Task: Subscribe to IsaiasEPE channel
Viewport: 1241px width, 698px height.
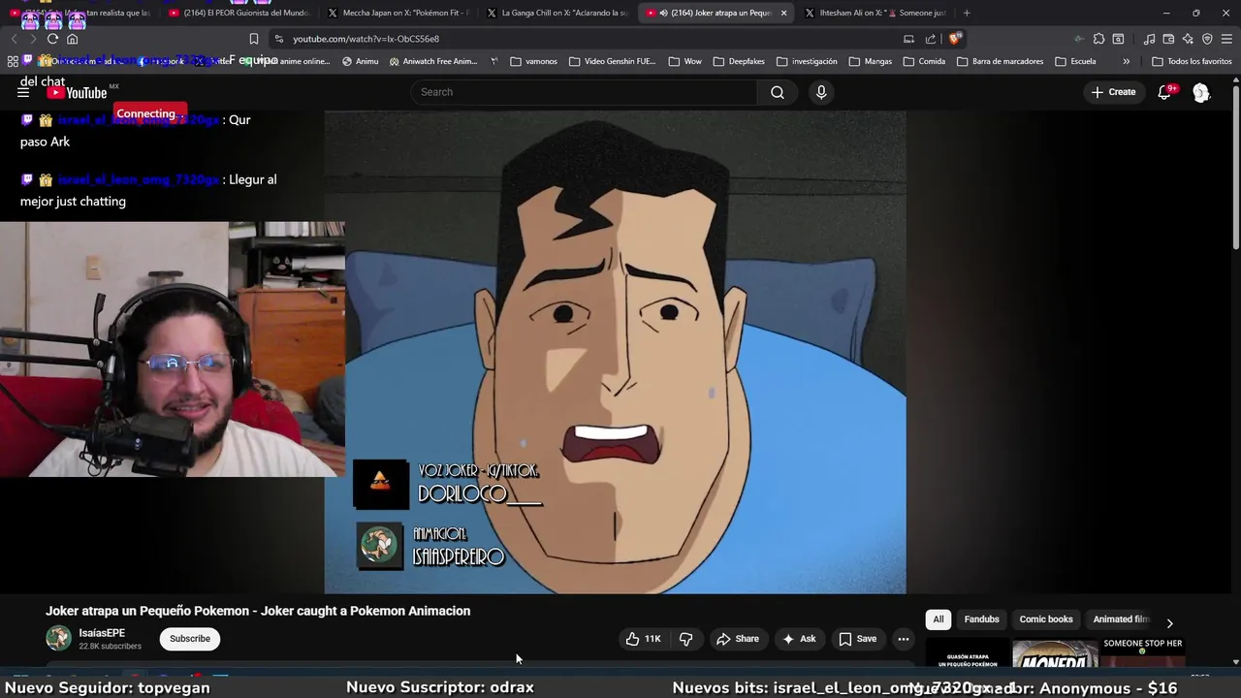Action: tap(190, 639)
